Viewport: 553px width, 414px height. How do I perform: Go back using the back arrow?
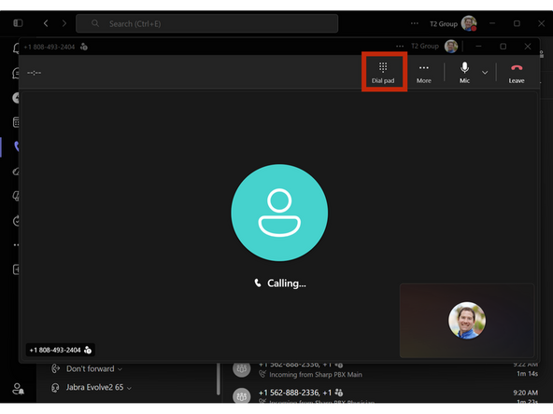click(46, 23)
